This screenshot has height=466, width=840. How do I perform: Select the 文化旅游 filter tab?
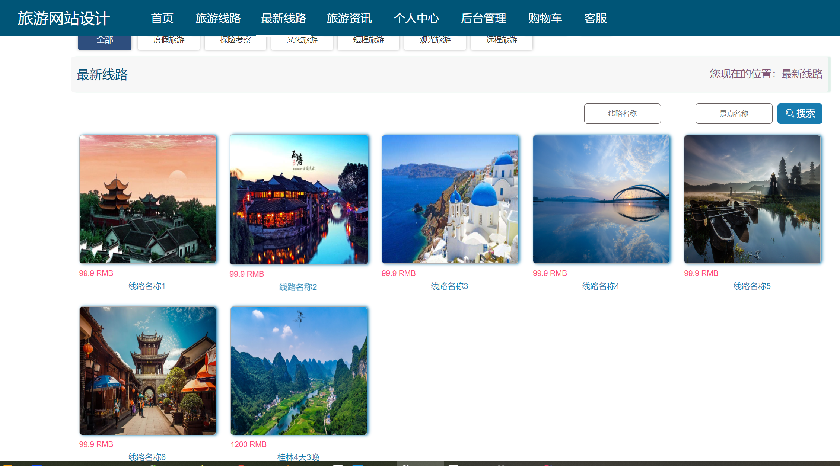pos(302,39)
